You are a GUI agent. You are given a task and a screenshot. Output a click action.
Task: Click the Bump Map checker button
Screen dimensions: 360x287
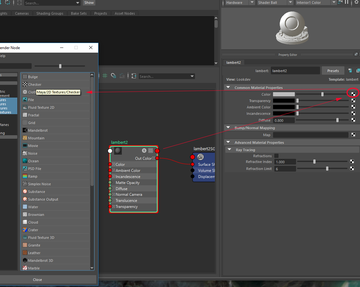[353, 135]
